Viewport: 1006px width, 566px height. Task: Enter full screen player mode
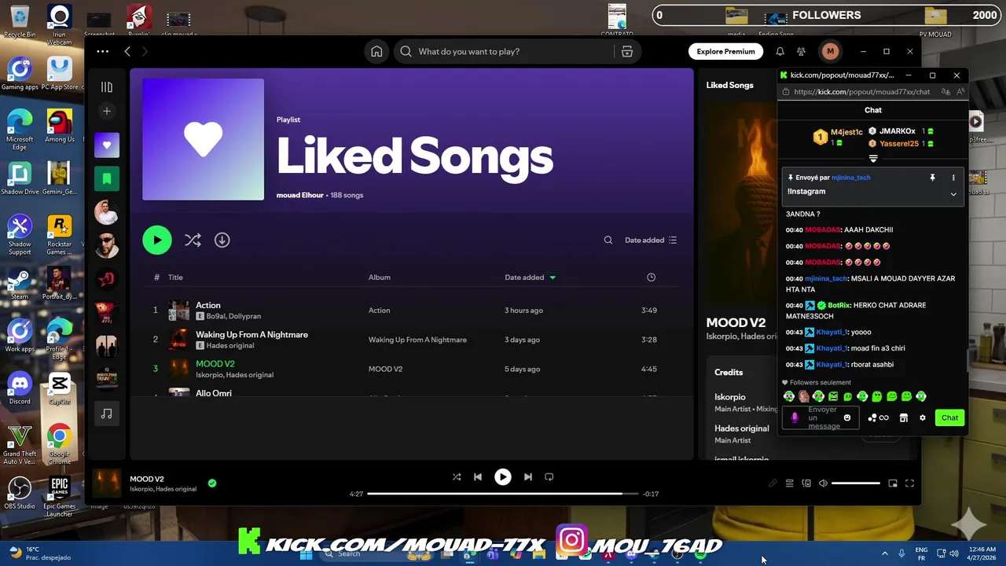909,483
